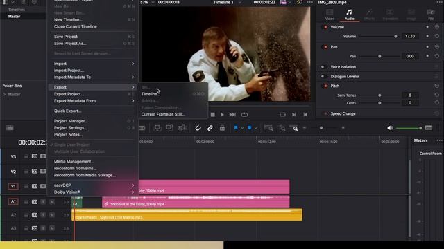
Task: Add a blue flag to clip
Action: 236,128
